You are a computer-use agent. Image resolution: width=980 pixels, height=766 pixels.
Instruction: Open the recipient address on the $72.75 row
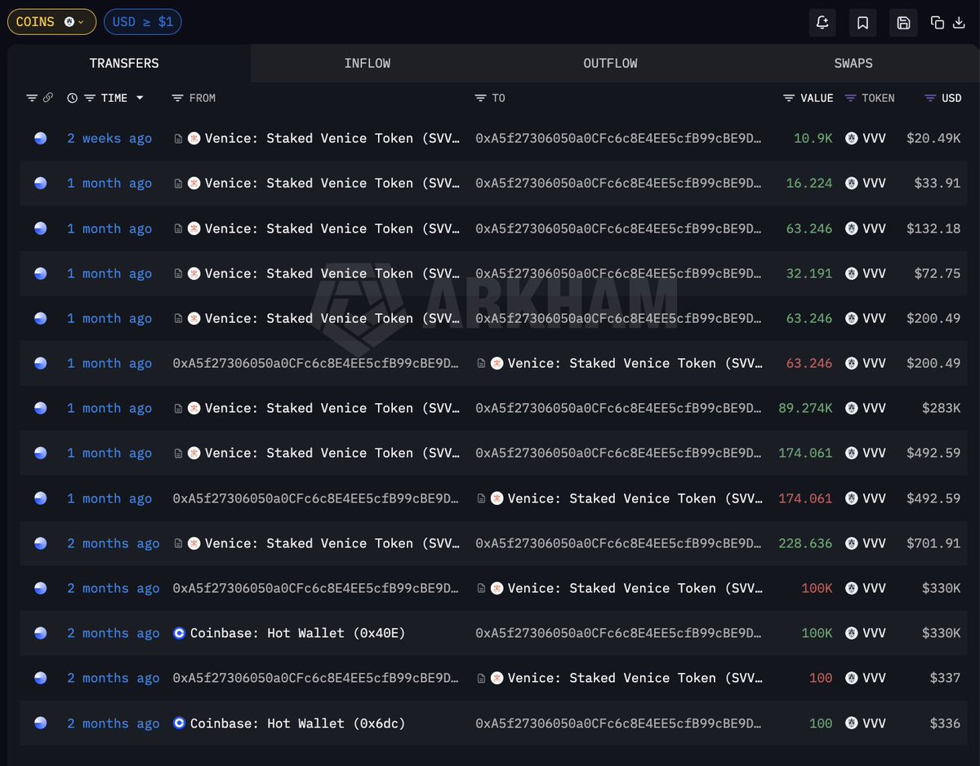pyautogui.click(x=619, y=273)
